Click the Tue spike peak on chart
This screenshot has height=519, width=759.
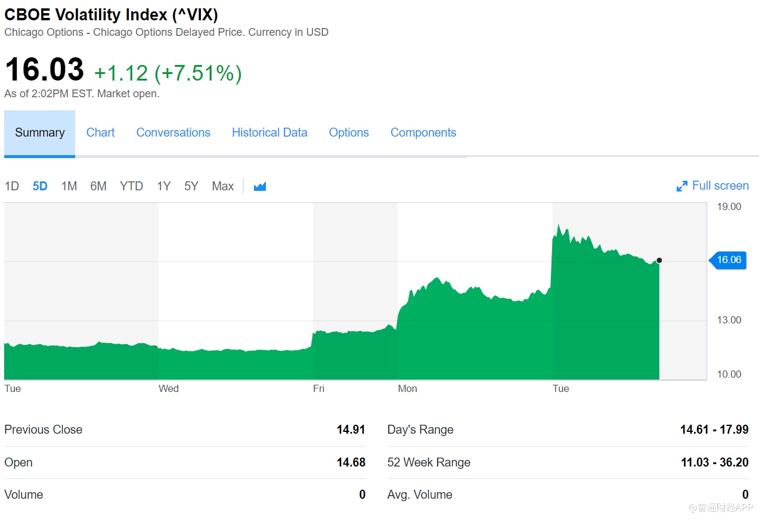coord(559,225)
